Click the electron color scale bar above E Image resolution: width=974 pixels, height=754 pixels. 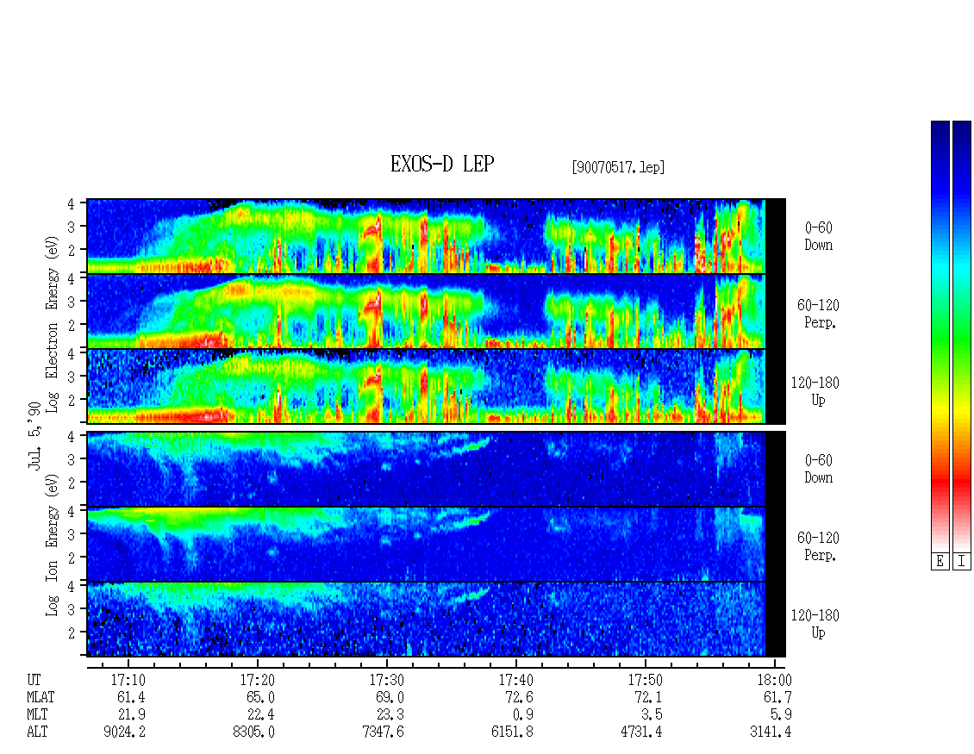(940, 336)
